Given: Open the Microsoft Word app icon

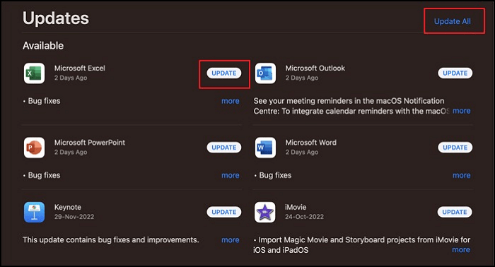Looking at the screenshot, I should point(265,148).
